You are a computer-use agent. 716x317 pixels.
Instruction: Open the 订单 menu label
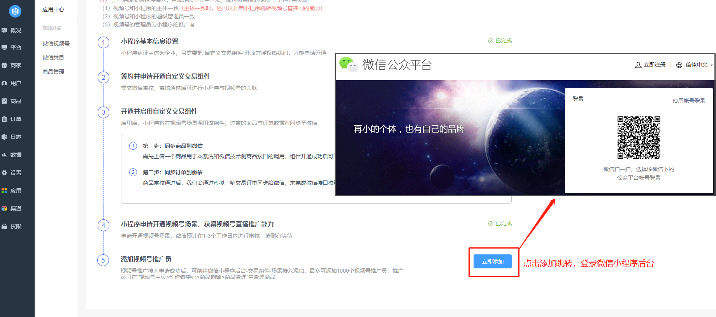point(16,119)
